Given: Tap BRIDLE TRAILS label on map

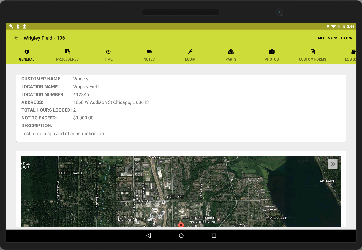Looking at the screenshot, I should click(x=70, y=173).
